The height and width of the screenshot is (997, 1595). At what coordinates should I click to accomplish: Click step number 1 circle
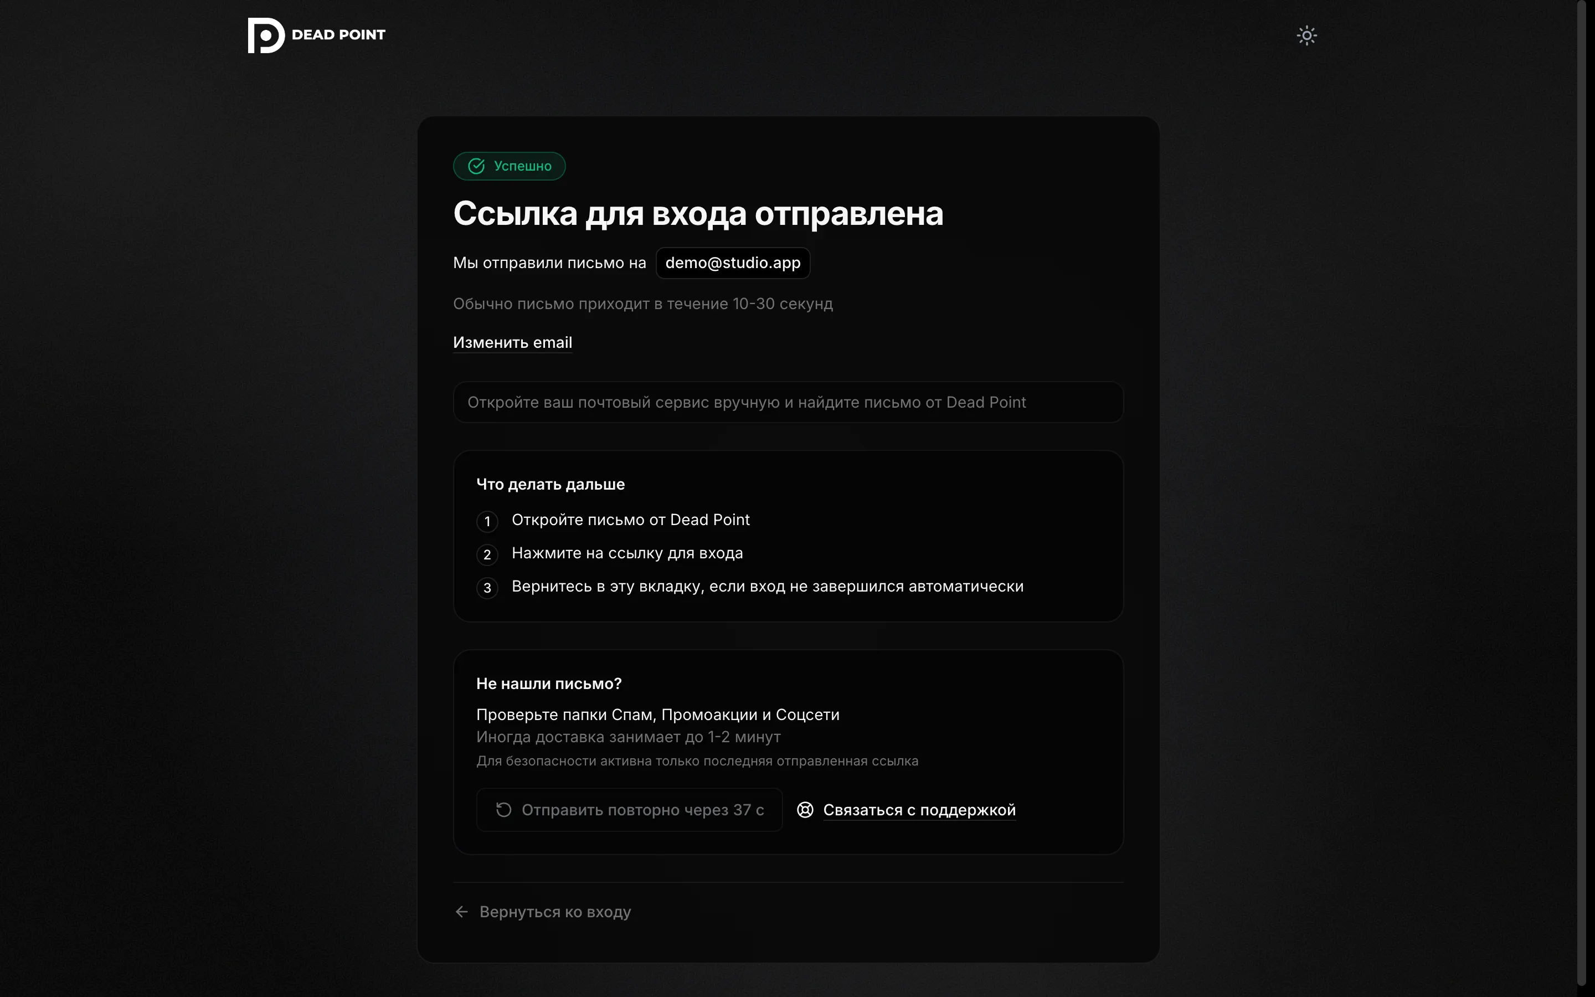[487, 522]
